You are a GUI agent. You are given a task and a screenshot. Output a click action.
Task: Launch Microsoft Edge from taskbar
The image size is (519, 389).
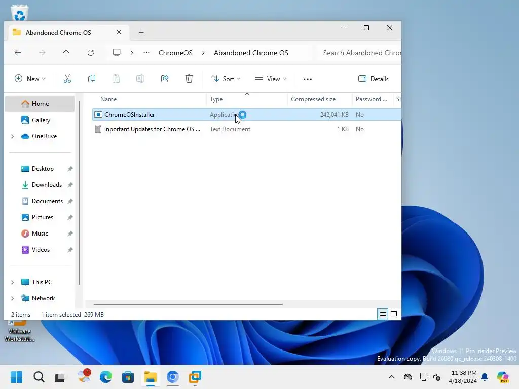pos(106,377)
